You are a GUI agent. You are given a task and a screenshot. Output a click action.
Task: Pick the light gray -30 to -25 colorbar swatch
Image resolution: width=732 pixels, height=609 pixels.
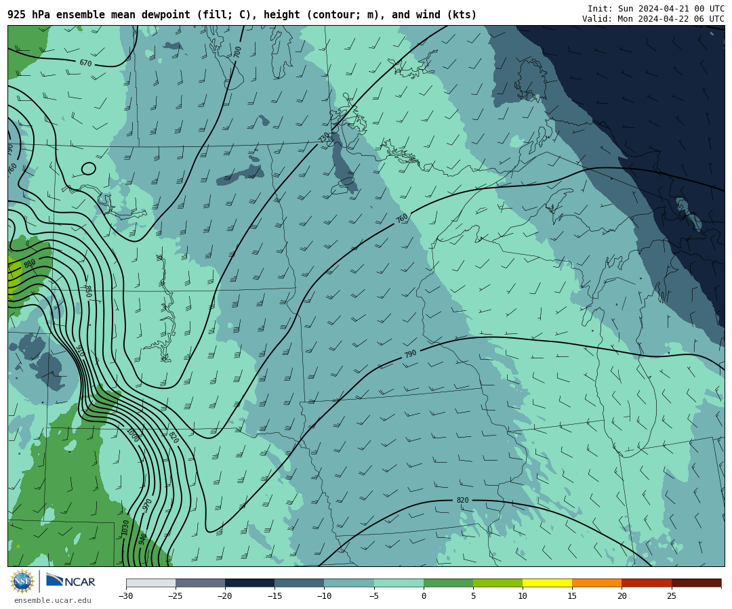coord(150,583)
